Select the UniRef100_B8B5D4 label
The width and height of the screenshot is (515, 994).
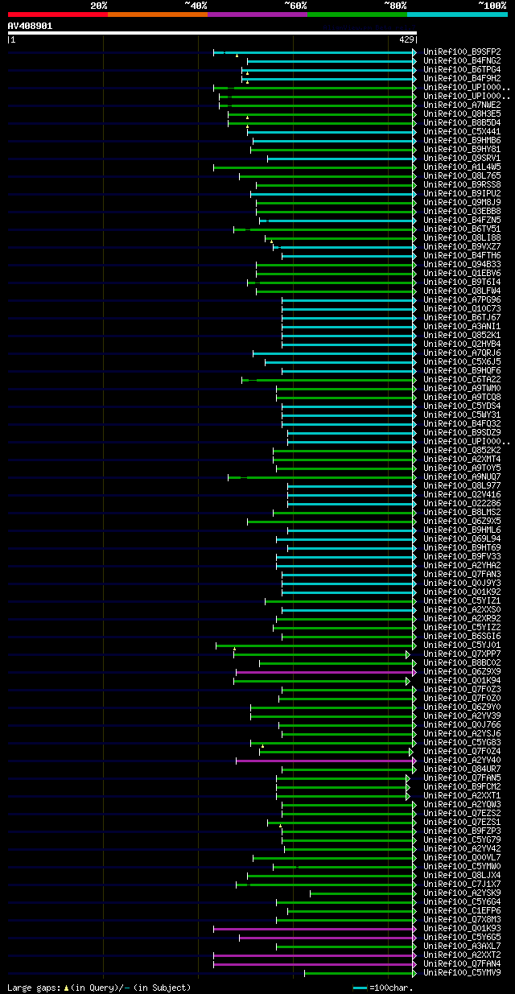[462, 122]
